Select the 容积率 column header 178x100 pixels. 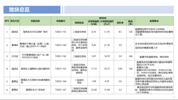tap(120, 23)
